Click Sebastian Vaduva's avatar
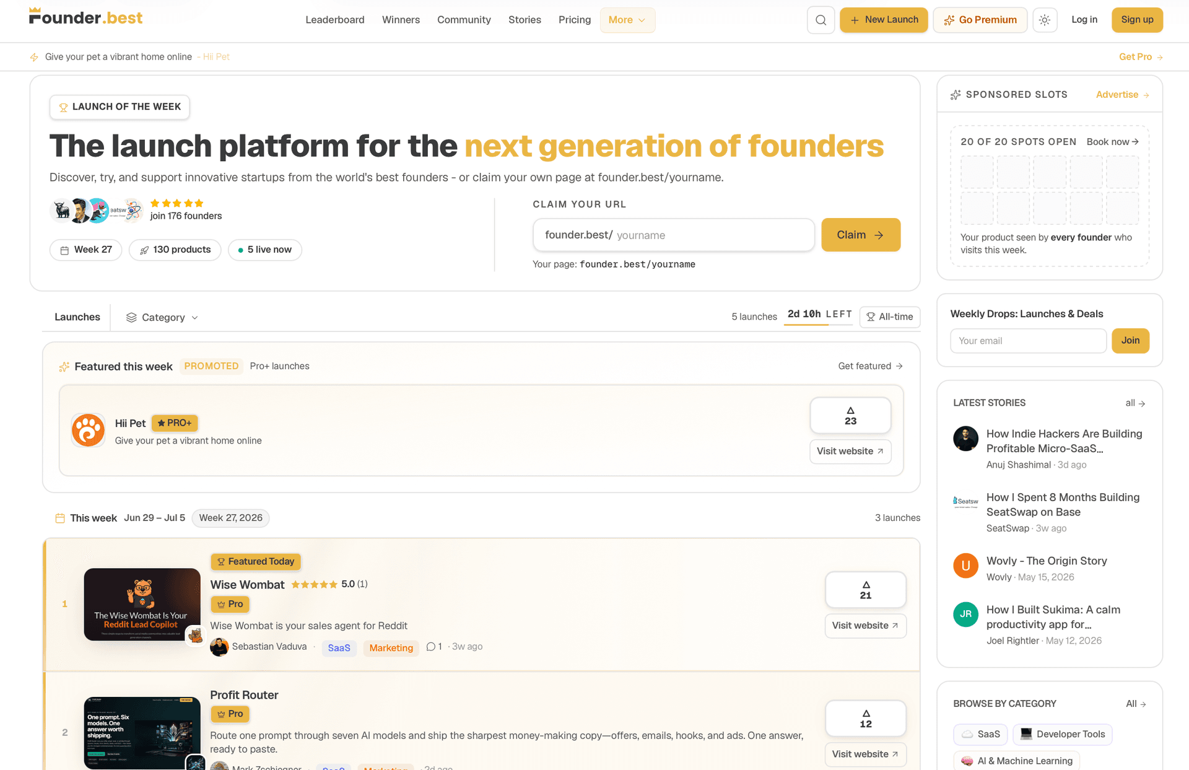1189x770 pixels. point(219,647)
